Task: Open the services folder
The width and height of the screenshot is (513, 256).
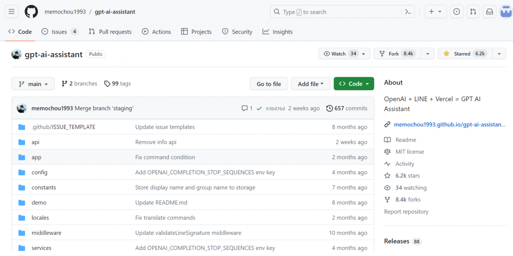Action: click(42, 248)
